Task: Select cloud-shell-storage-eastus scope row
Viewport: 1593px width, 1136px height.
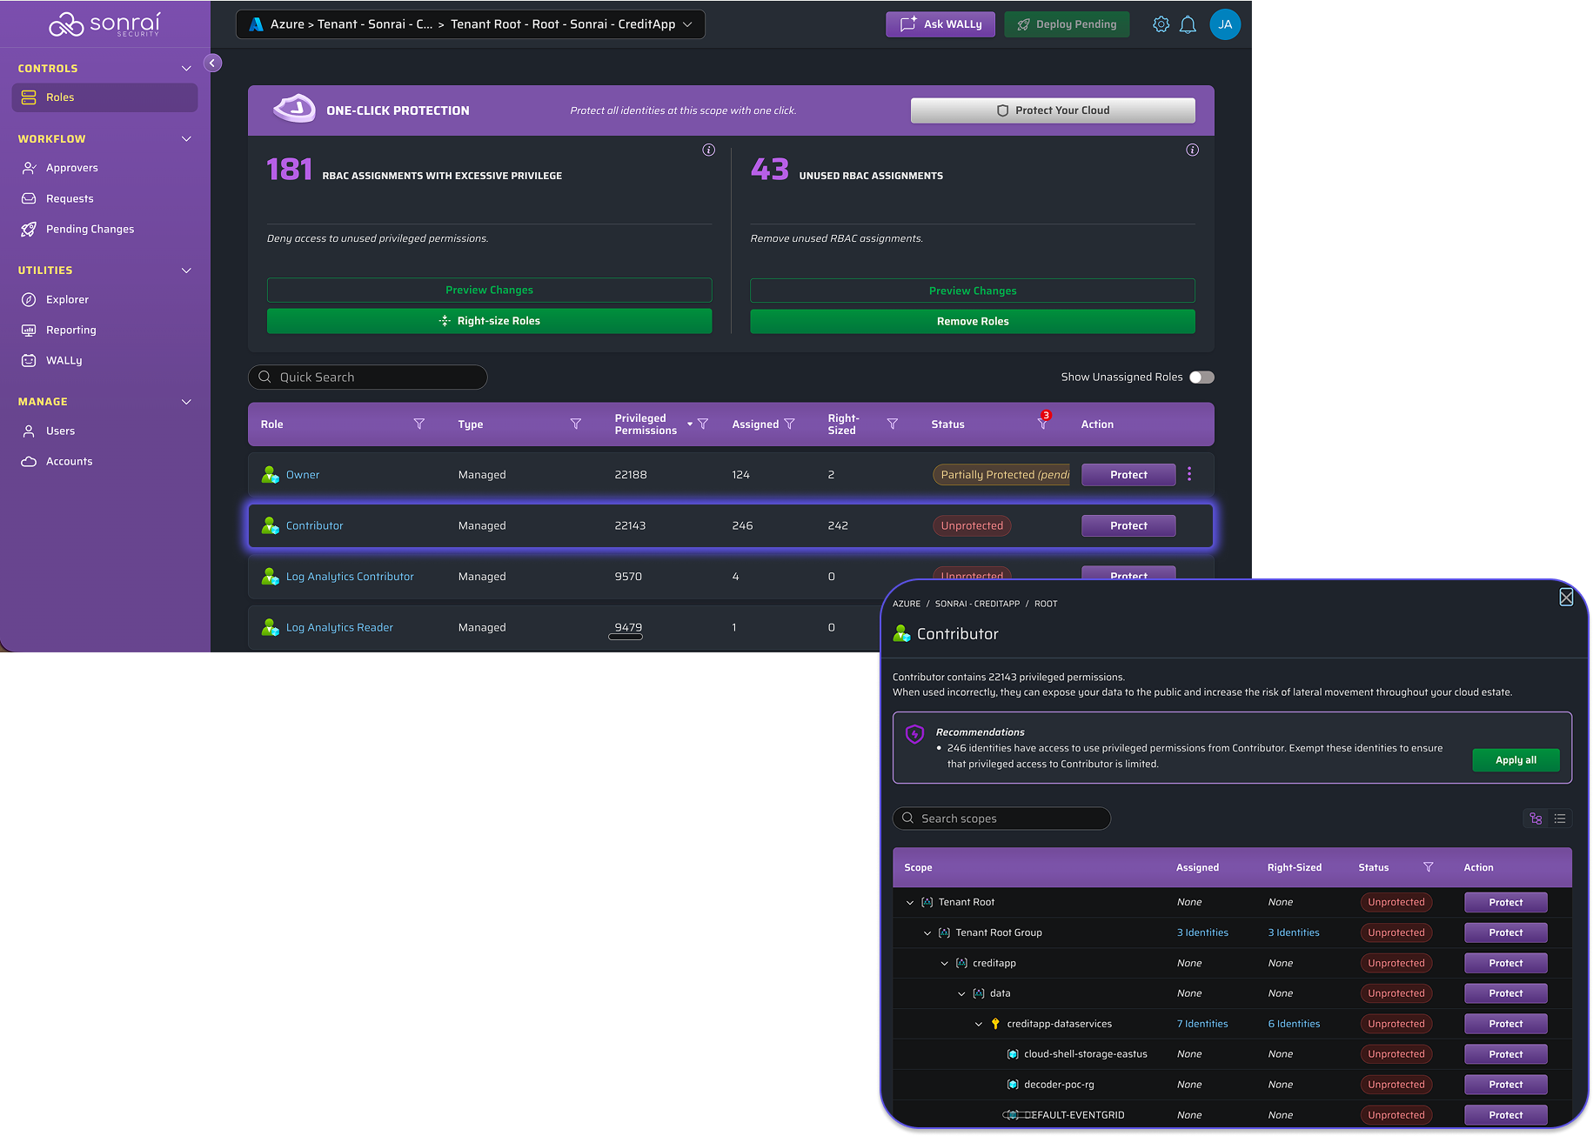Action: [x=1232, y=1054]
